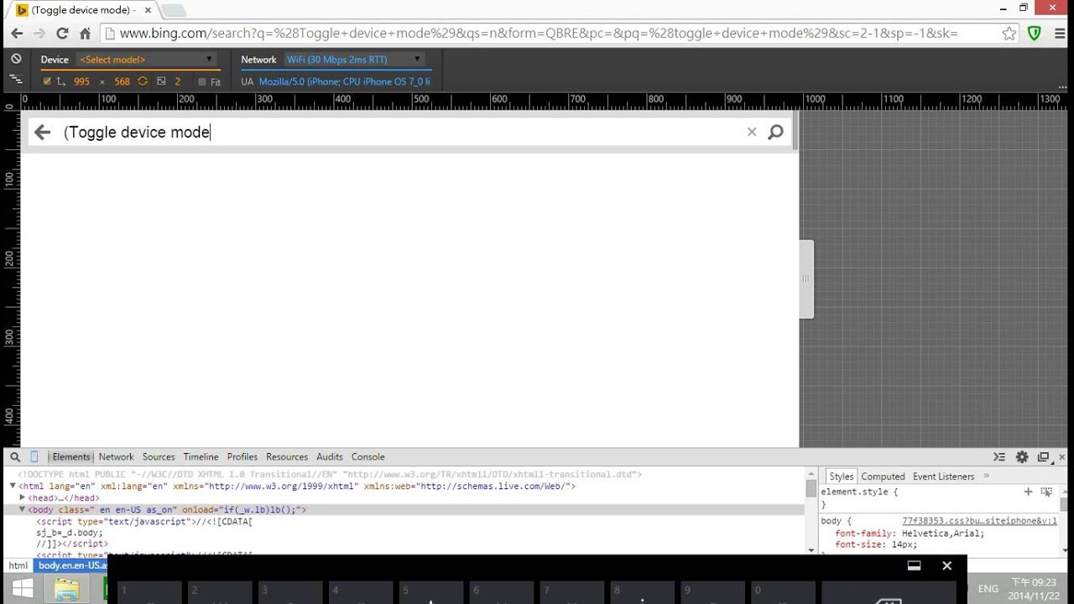This screenshot has width=1074, height=604.
Task: Edit the viewport width value 995
Action: coord(81,81)
